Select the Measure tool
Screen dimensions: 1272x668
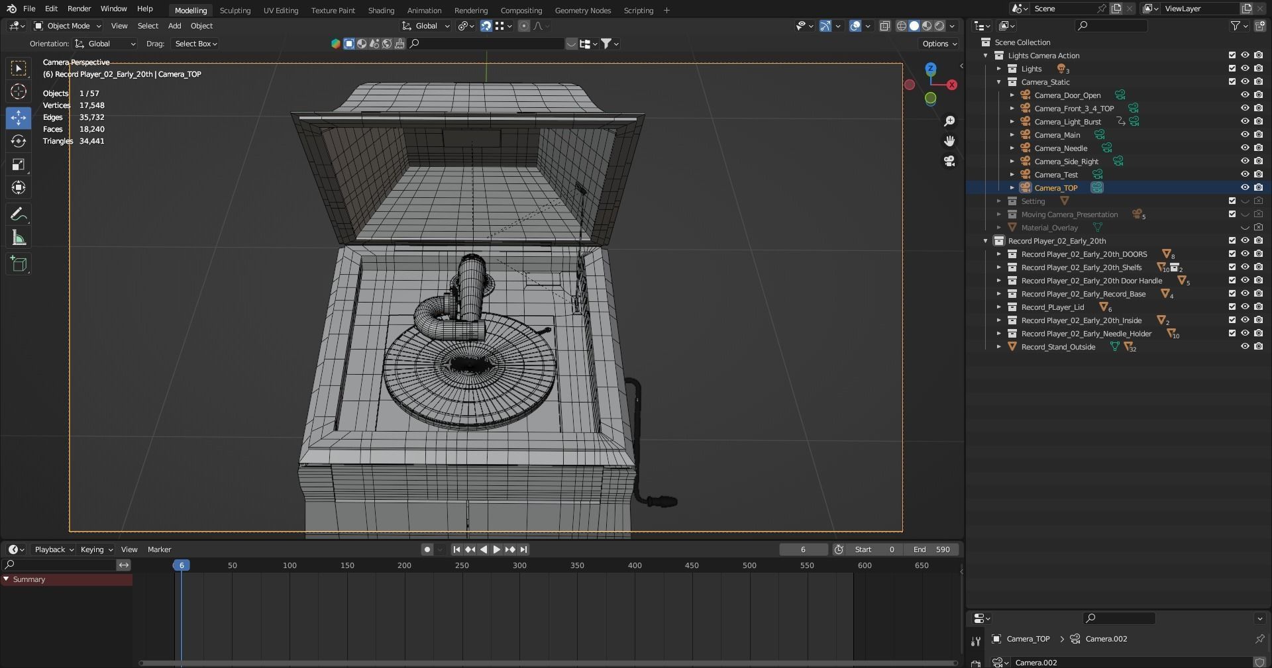19,238
